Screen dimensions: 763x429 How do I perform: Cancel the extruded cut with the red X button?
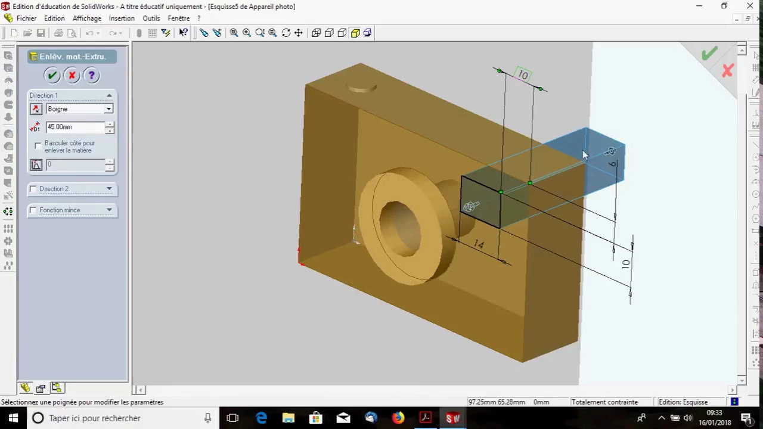point(72,75)
